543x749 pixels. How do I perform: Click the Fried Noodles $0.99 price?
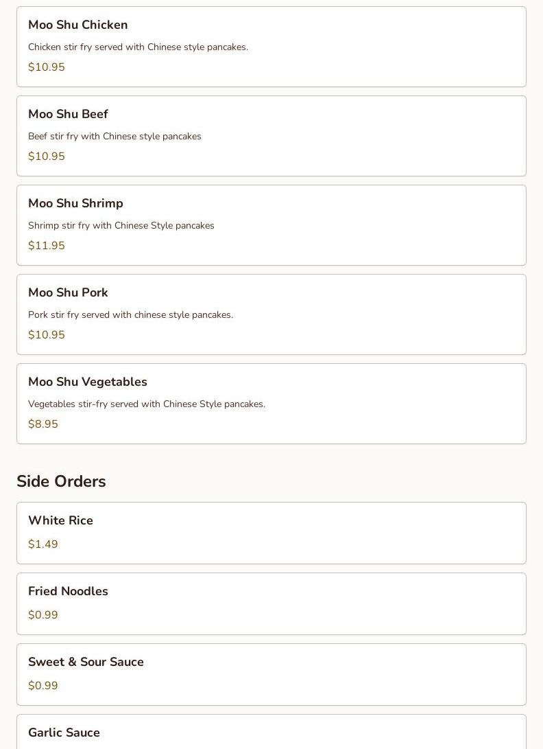[x=43, y=615]
